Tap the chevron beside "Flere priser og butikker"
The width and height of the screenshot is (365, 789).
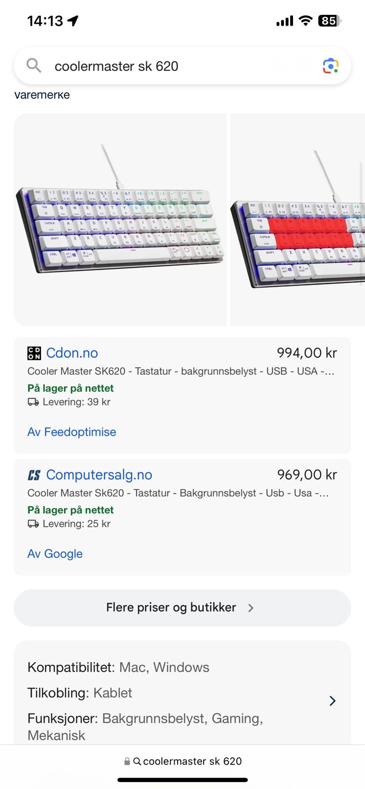[x=251, y=608]
